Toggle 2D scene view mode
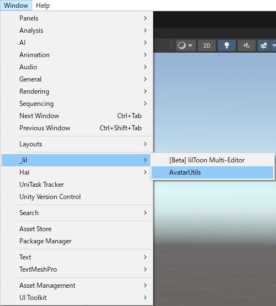Screen dimensions: 276x306 pos(207,45)
